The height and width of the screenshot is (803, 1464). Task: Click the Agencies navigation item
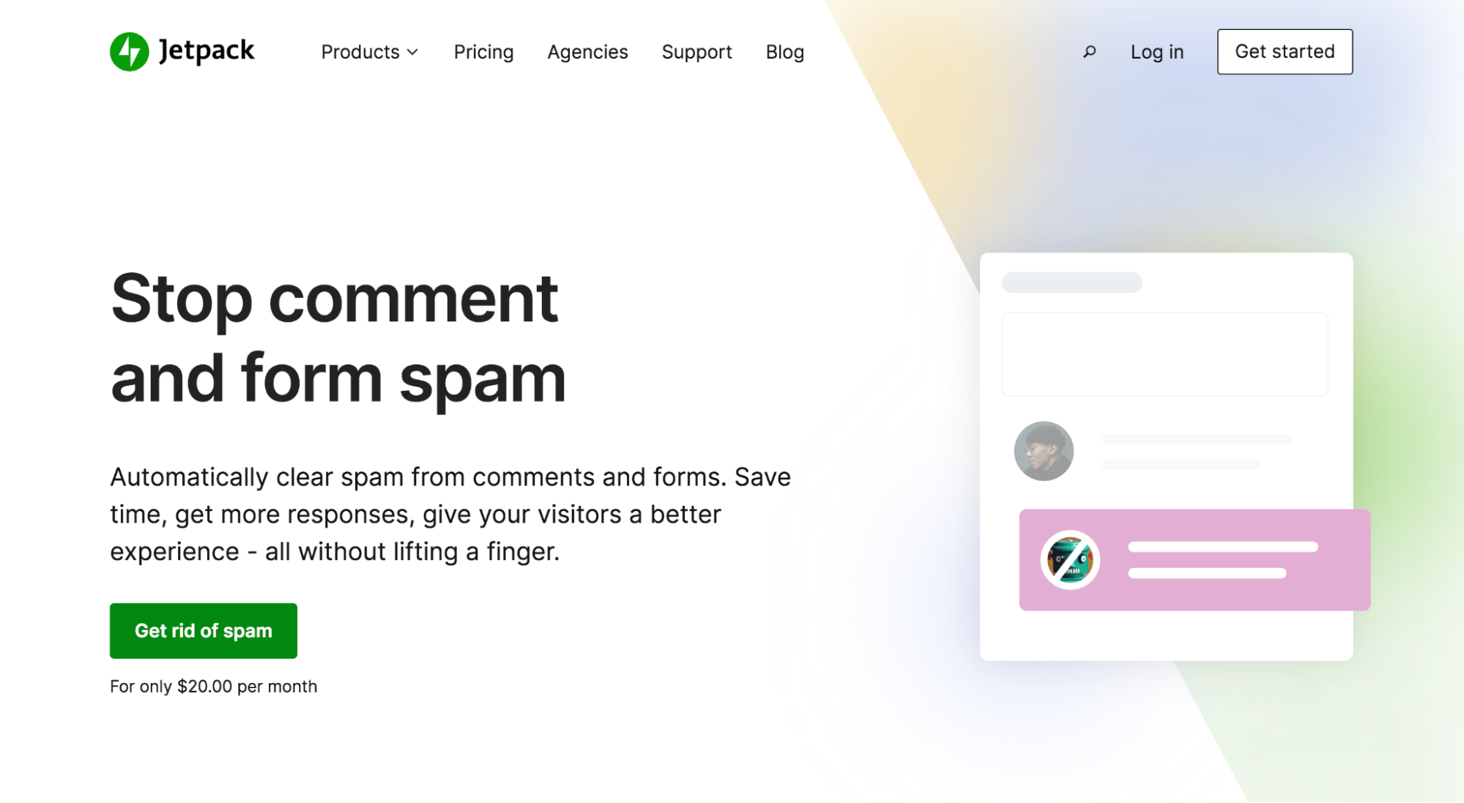click(x=587, y=51)
